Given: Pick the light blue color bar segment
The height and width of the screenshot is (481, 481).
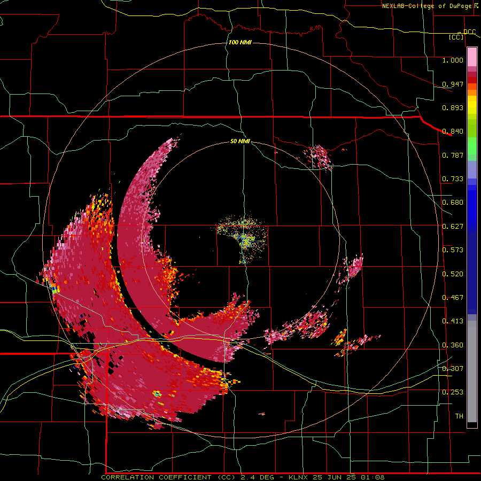Looking at the screenshot, I should pos(472,170).
